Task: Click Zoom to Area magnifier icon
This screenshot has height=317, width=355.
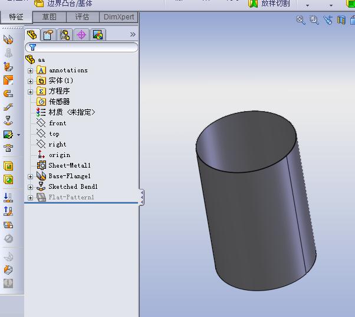Action: [314, 20]
